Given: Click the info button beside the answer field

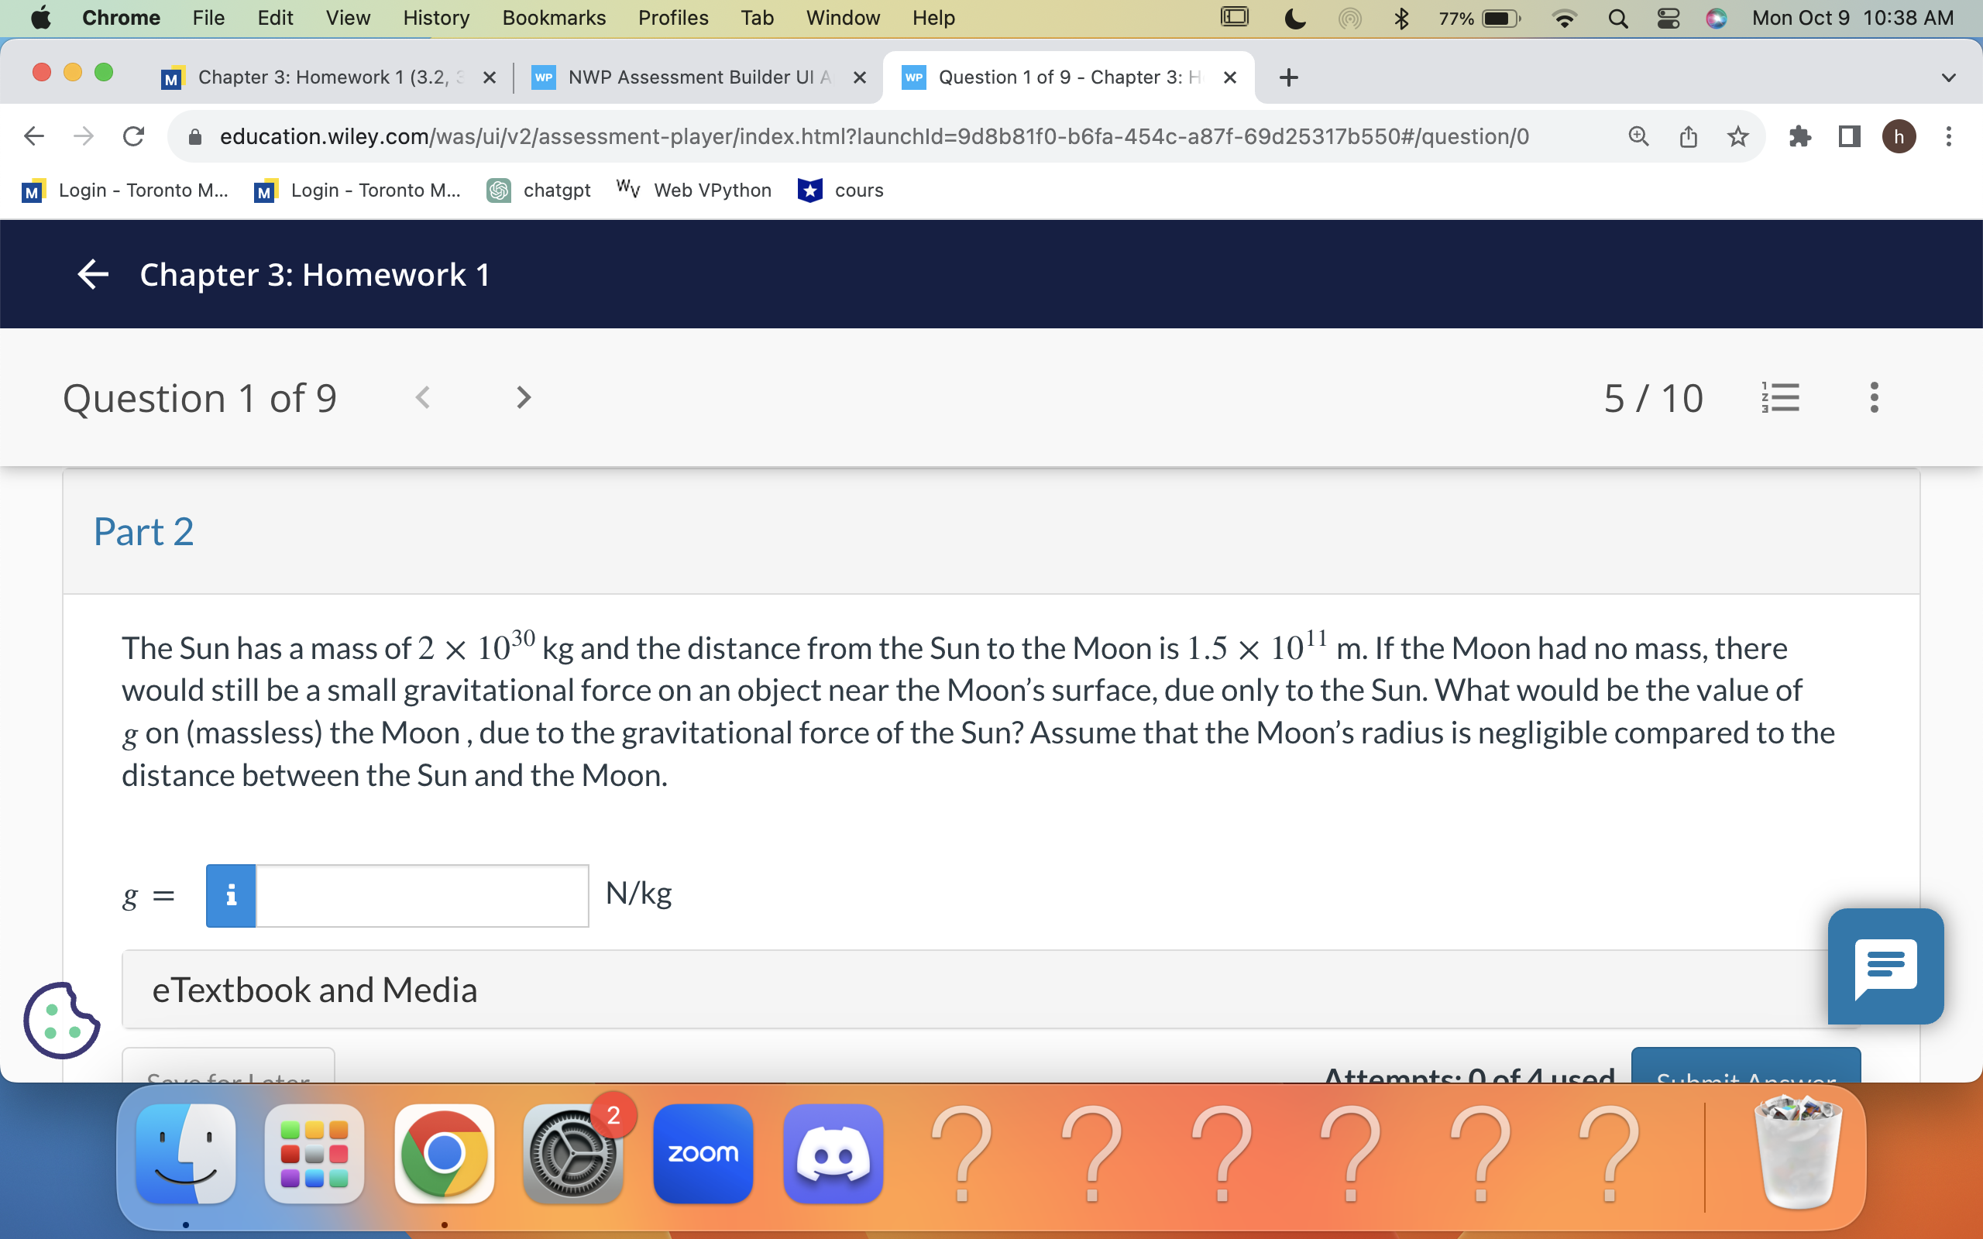Looking at the screenshot, I should pos(230,895).
